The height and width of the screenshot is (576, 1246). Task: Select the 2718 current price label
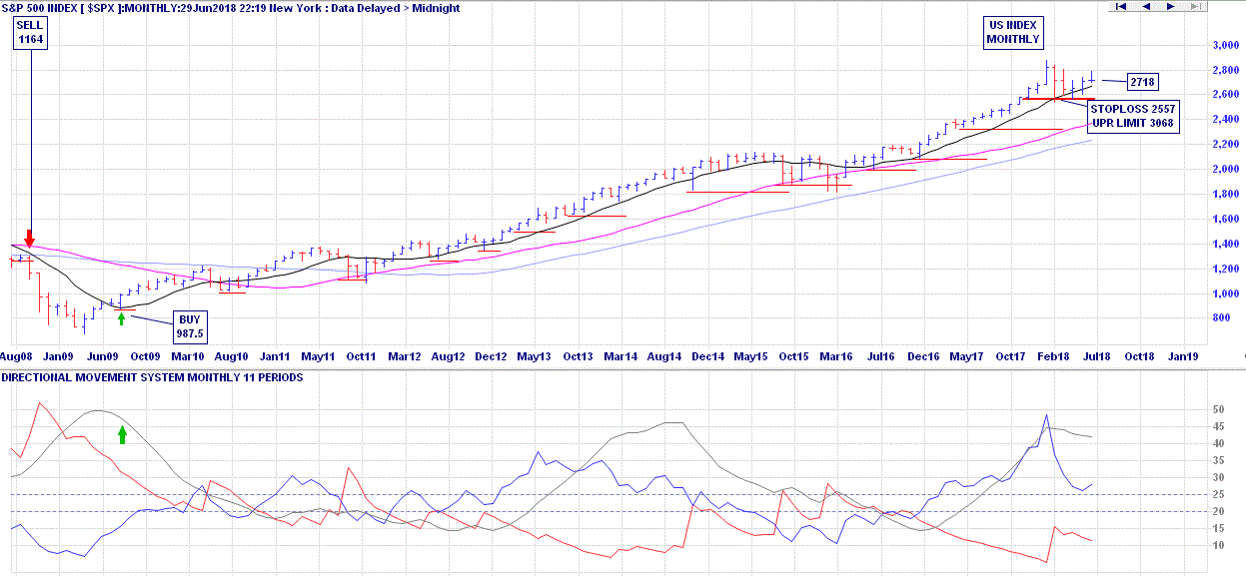click(x=1142, y=82)
